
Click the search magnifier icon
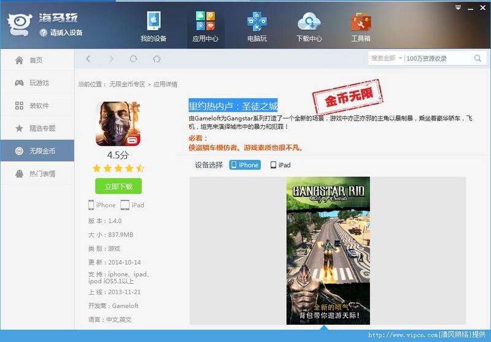coord(477,58)
